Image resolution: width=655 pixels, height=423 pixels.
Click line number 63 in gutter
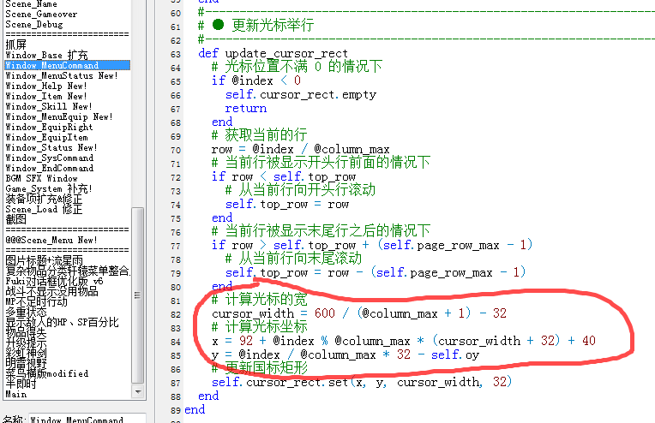[176, 55]
